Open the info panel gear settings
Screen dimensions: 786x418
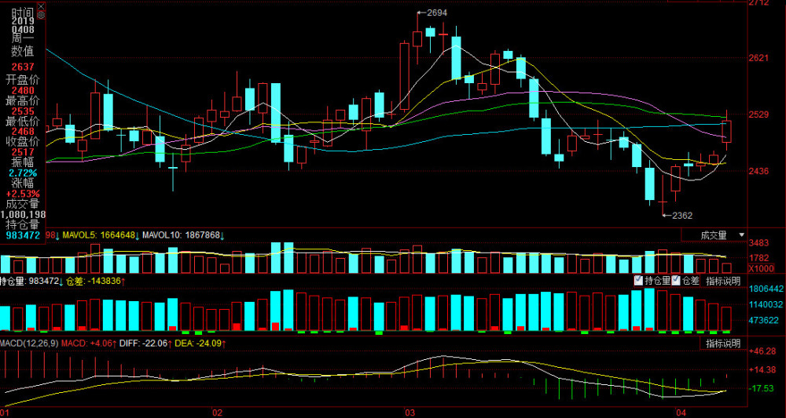(41, 16)
